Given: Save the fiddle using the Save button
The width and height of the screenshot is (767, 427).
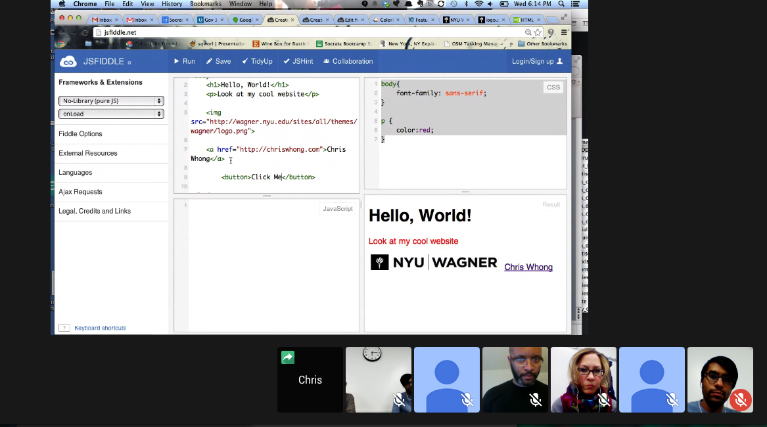Looking at the screenshot, I should [218, 61].
